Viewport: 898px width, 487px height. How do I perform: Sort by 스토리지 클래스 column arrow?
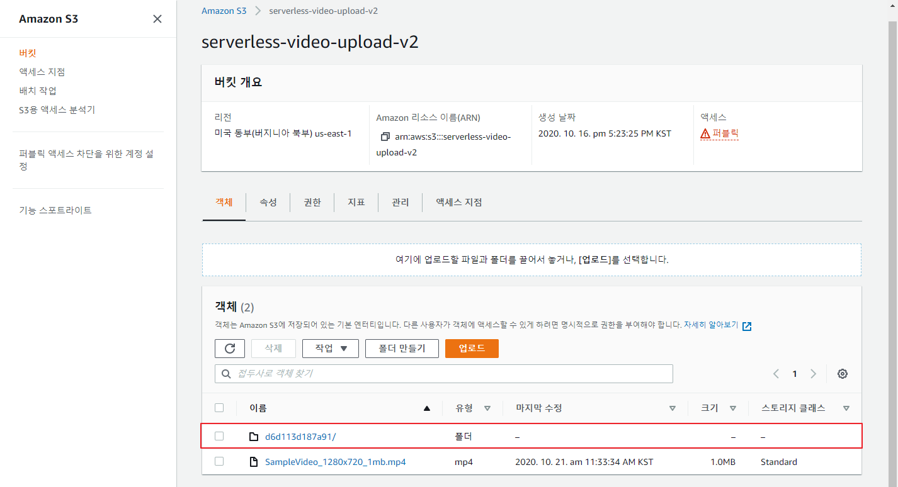(846, 408)
